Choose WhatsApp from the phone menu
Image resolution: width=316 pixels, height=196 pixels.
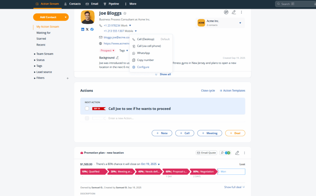point(143,53)
